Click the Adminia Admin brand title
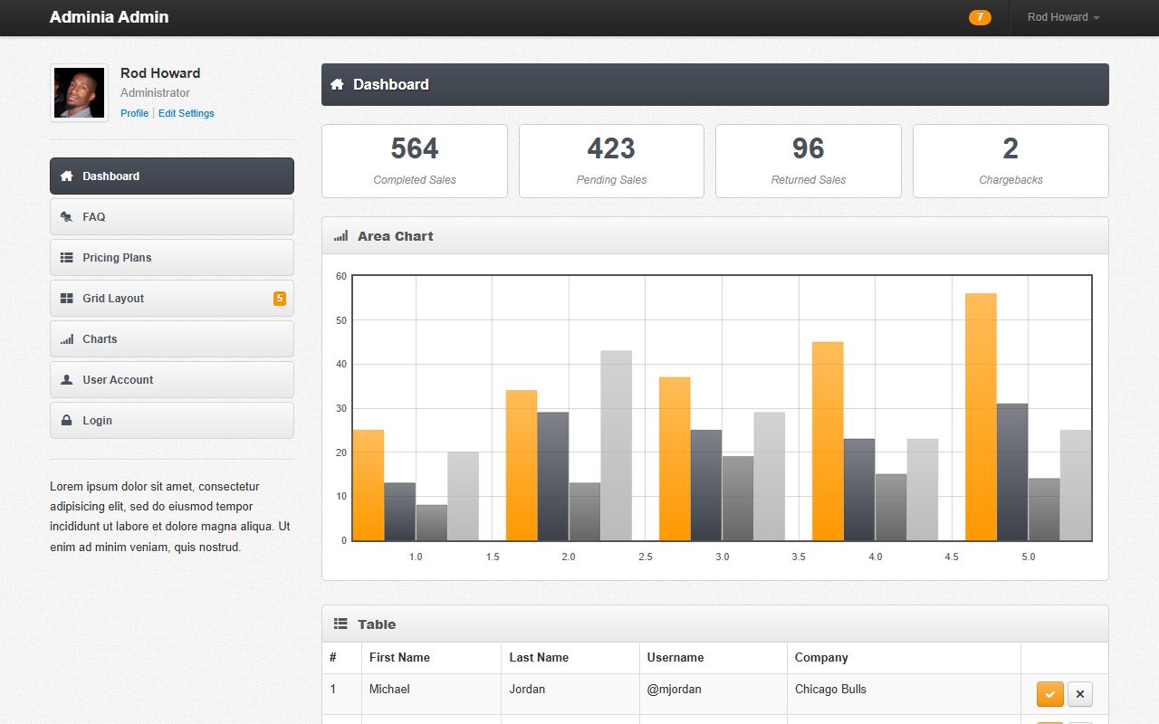The image size is (1159, 724). tap(109, 17)
